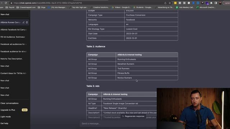Click the Purchase Conversion cell
This screenshot has width=230, height=129.
(151, 15)
